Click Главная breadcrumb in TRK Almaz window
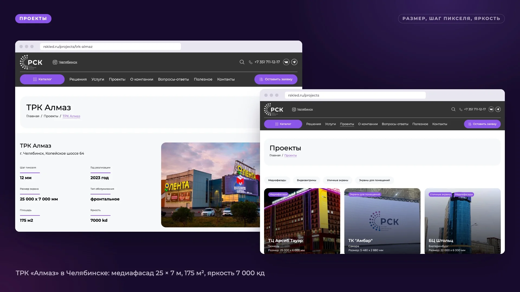This screenshot has width=520, height=292. pyautogui.click(x=33, y=116)
